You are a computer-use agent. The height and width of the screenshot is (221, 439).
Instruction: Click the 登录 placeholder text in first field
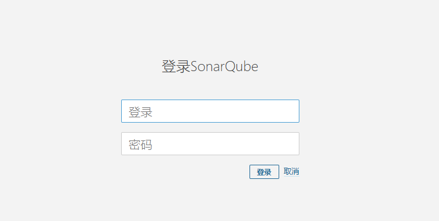pos(140,112)
